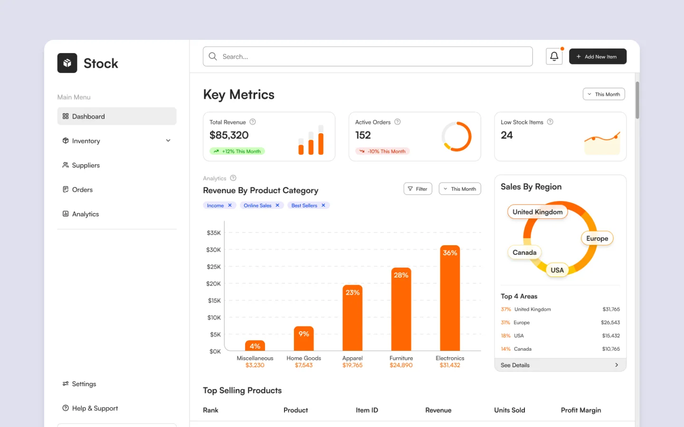Expand the Inventory menu chevron
Screen dimensions: 684x427
[x=168, y=141]
